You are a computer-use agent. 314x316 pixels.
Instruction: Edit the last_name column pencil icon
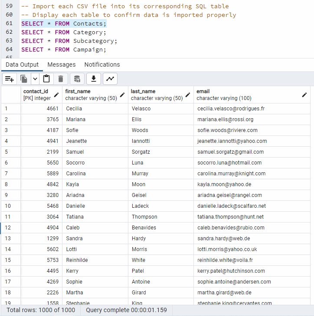click(188, 95)
